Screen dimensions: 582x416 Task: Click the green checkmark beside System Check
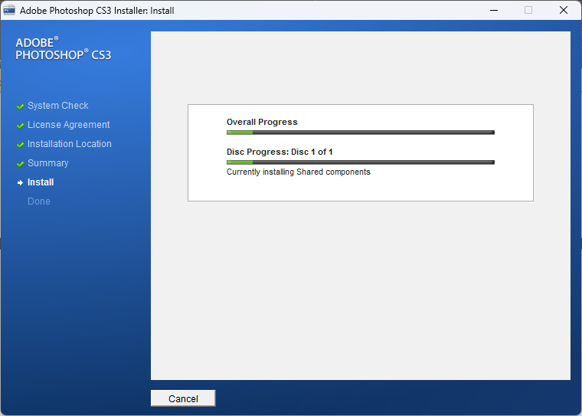[20, 106]
